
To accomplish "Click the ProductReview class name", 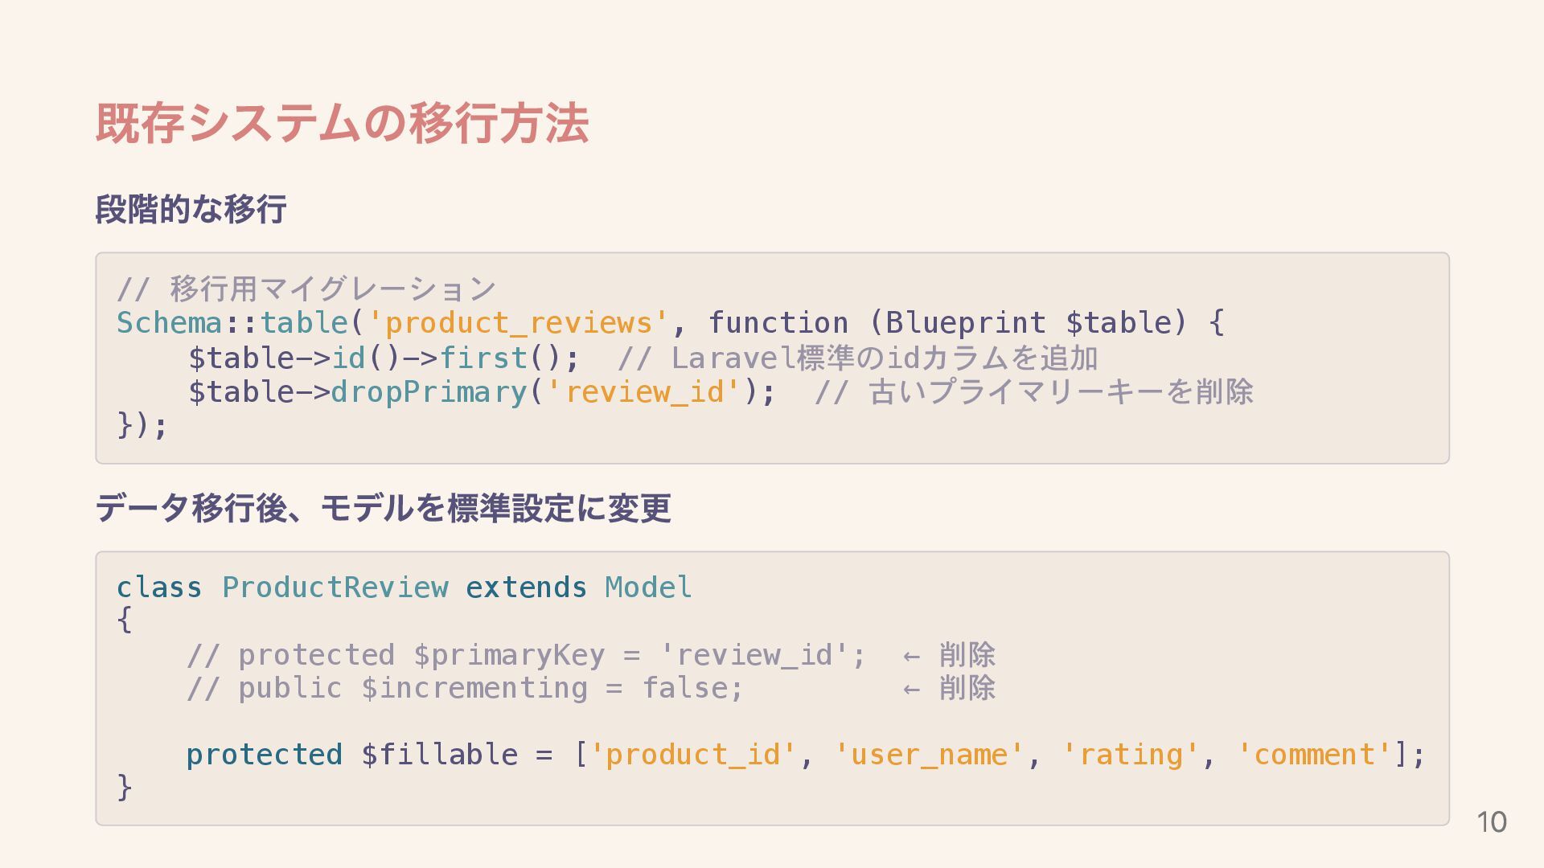I will [x=335, y=588].
